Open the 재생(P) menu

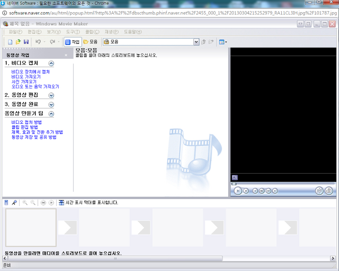point(112,32)
